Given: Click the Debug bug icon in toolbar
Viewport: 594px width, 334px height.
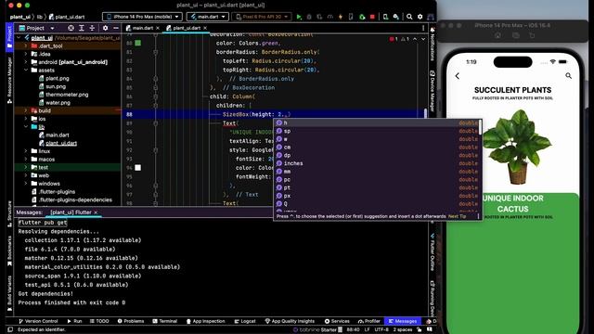Looking at the screenshot, I should [309, 17].
